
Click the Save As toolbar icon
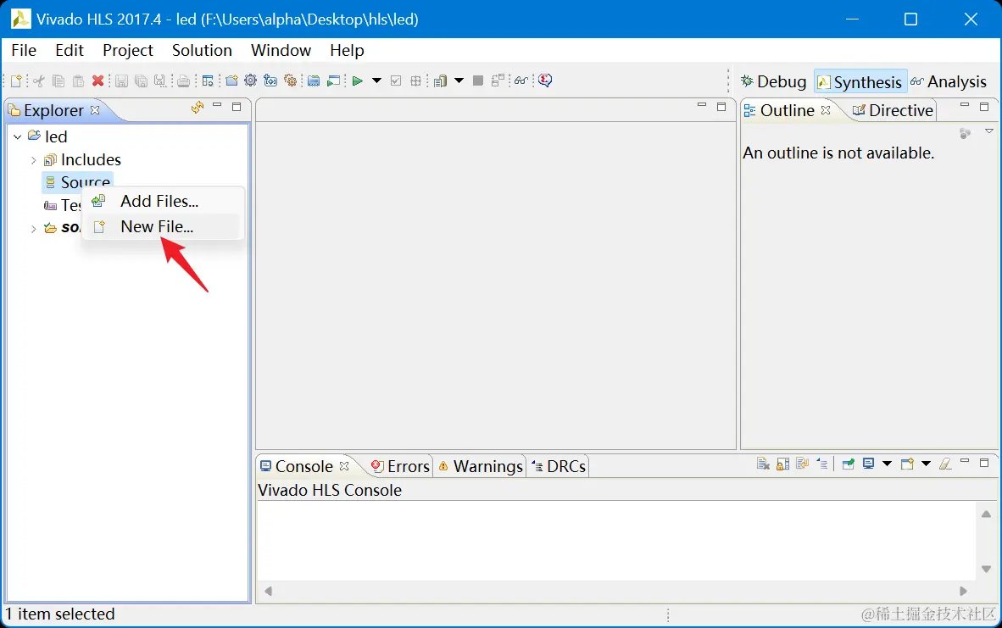(160, 81)
